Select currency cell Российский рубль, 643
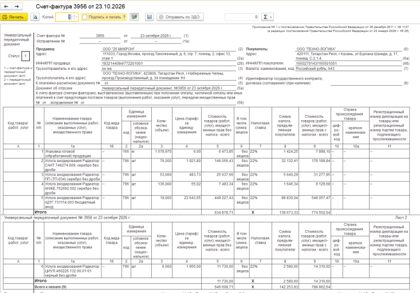The image size is (420, 293). click(349, 69)
